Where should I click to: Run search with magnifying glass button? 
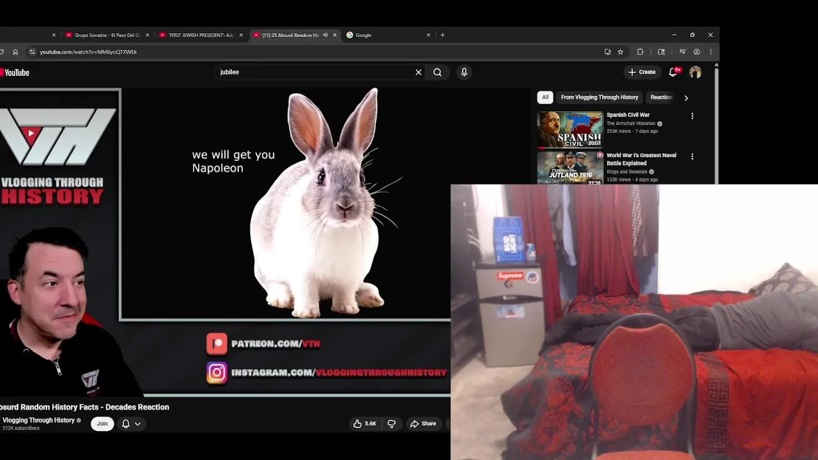coord(437,72)
